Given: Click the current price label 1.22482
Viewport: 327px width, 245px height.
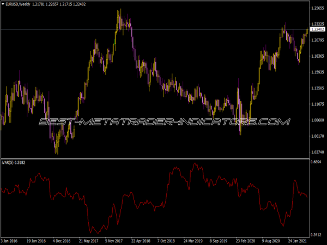Looking at the screenshot, I should (317, 29).
